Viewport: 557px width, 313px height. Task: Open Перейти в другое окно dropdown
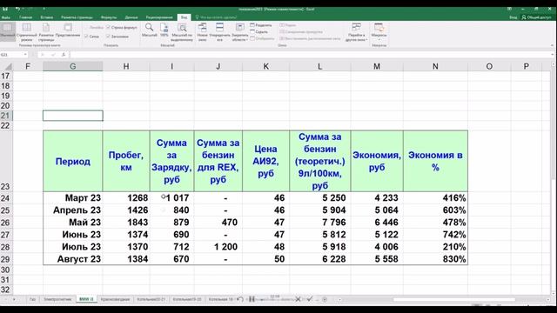tap(356, 31)
